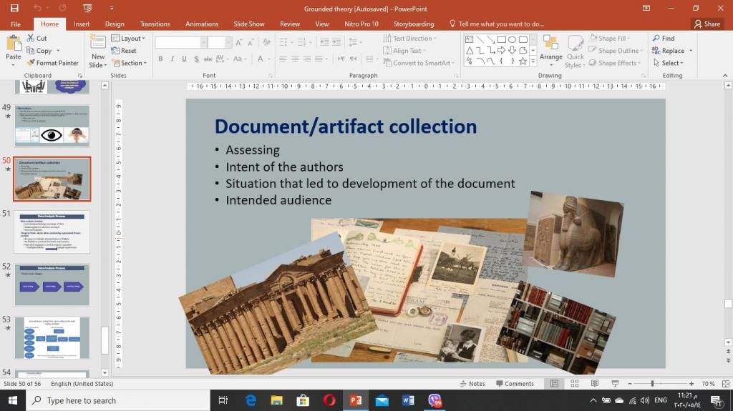Click the Cut command

click(x=37, y=39)
